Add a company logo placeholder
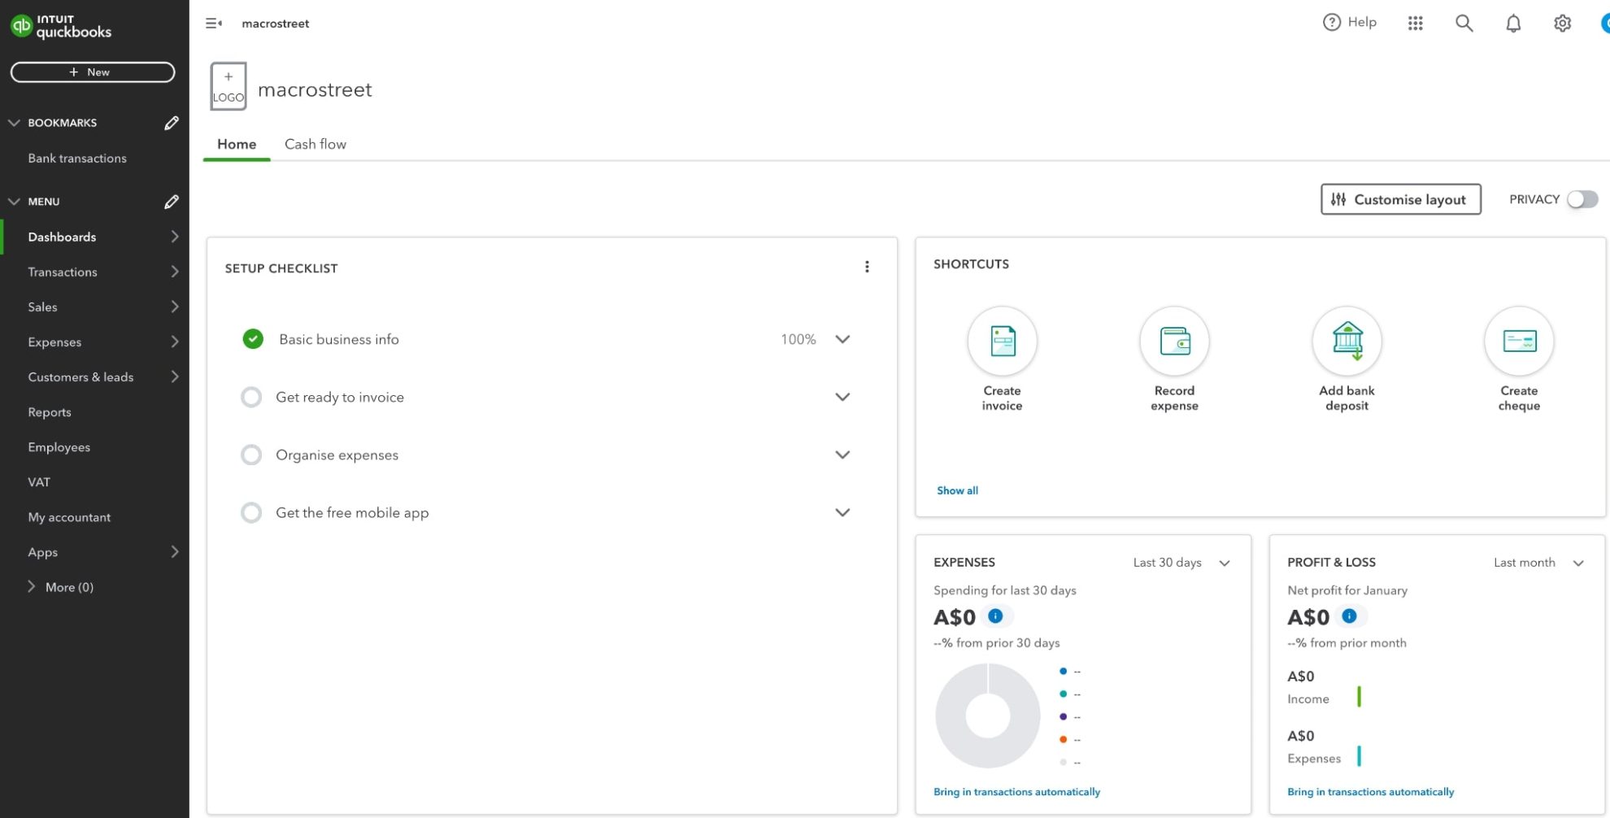This screenshot has height=818, width=1610. pyautogui.click(x=228, y=86)
